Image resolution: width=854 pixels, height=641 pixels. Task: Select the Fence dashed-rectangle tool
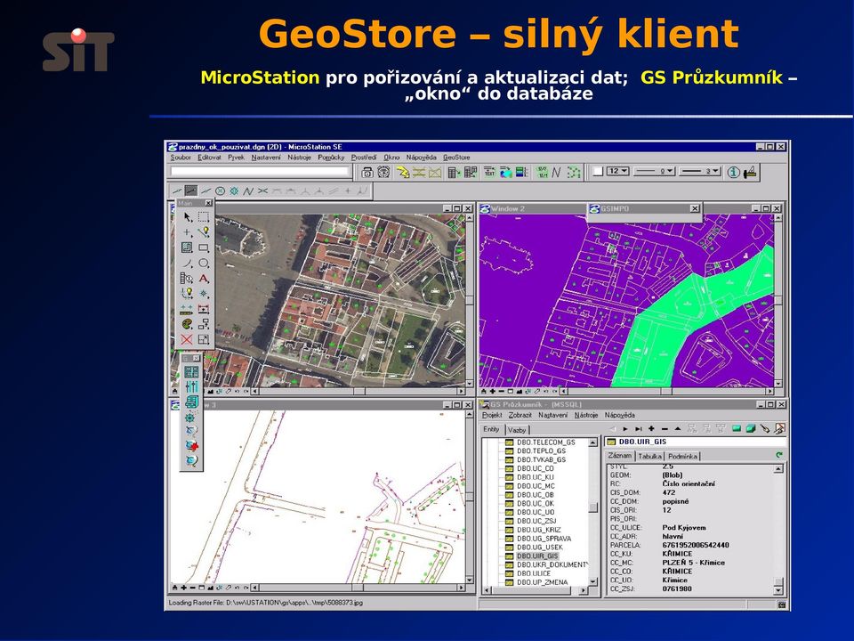(x=204, y=217)
